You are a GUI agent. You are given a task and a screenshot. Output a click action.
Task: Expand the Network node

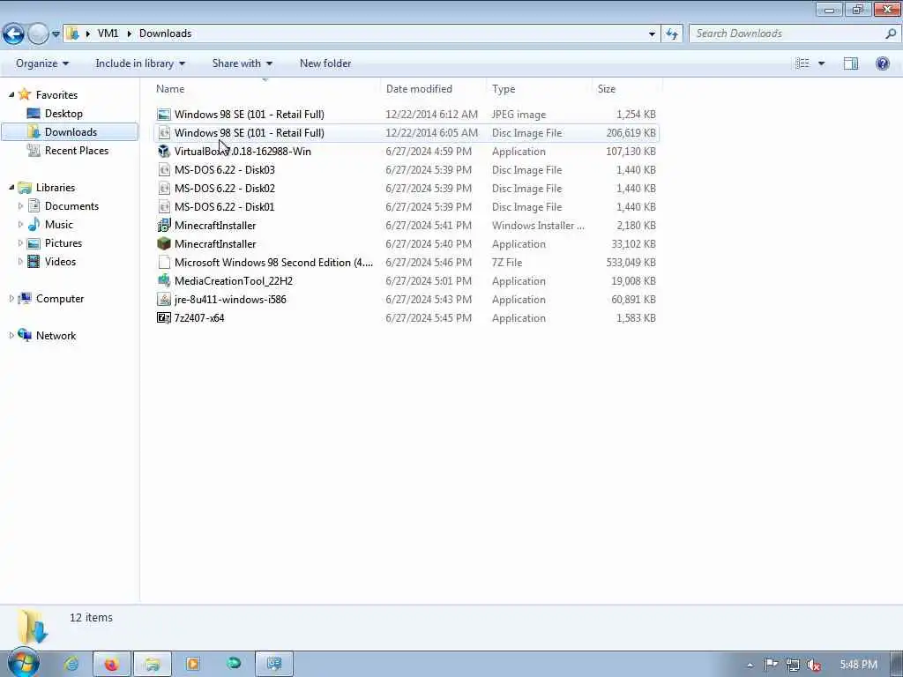[11, 335]
